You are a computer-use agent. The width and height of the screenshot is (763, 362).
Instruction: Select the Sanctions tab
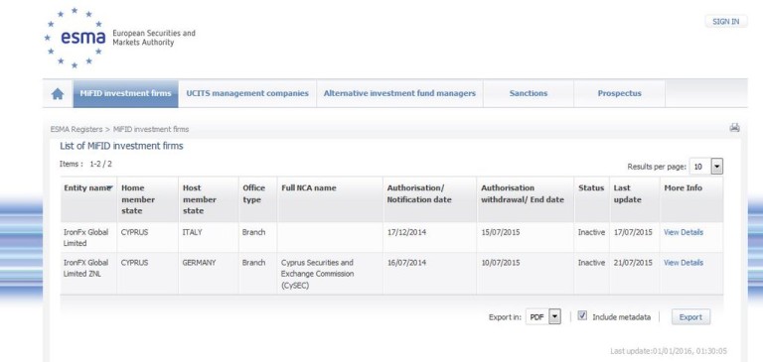tap(529, 94)
